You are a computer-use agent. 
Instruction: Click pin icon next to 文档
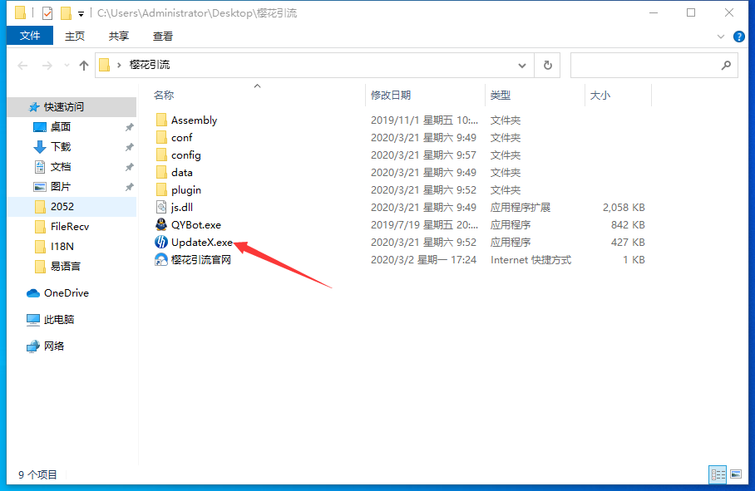tap(129, 167)
